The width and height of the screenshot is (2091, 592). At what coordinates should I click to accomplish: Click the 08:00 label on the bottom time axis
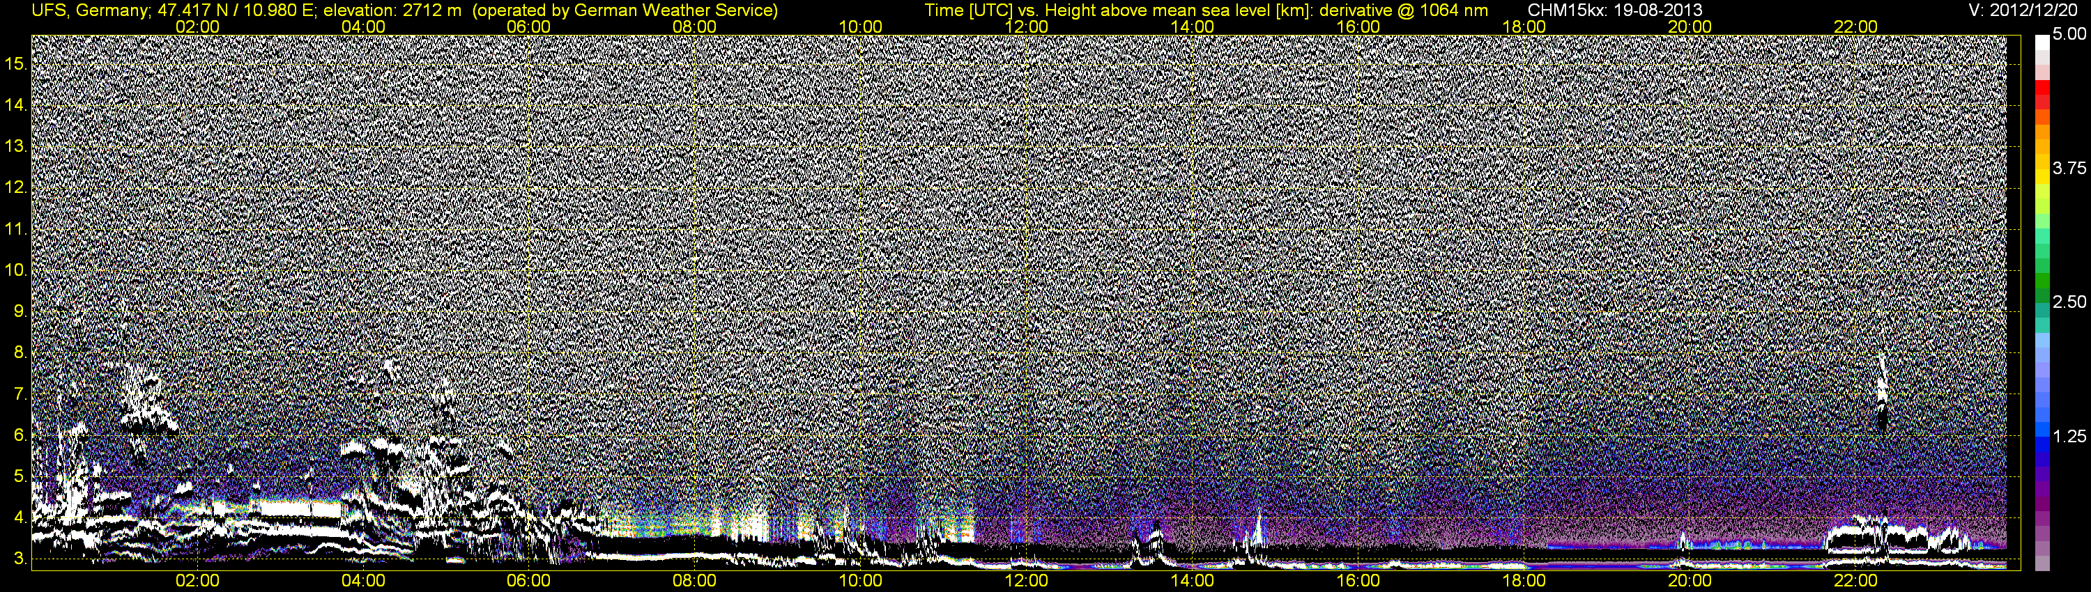[695, 581]
